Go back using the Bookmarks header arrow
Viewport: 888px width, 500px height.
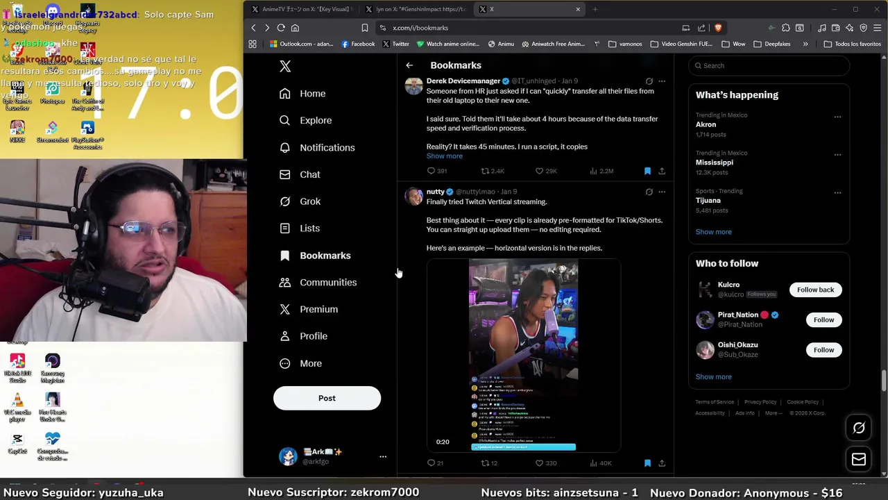(x=409, y=65)
